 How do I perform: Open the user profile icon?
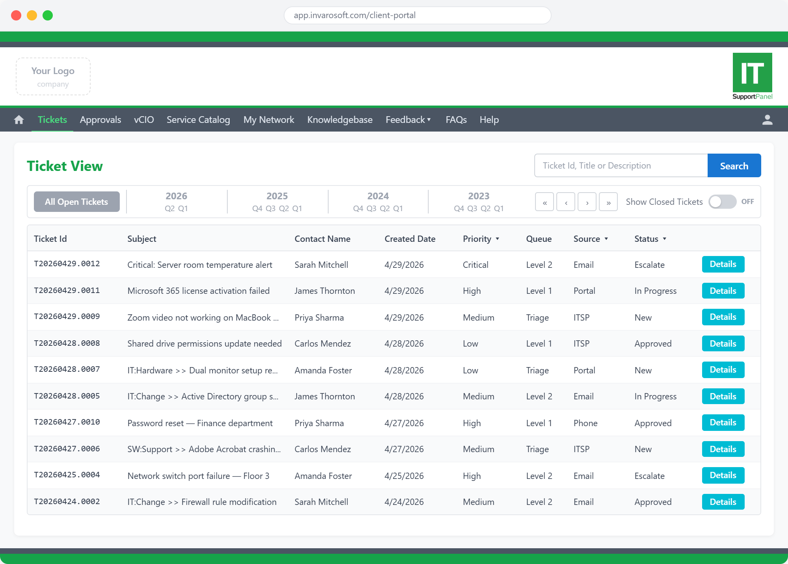767,120
